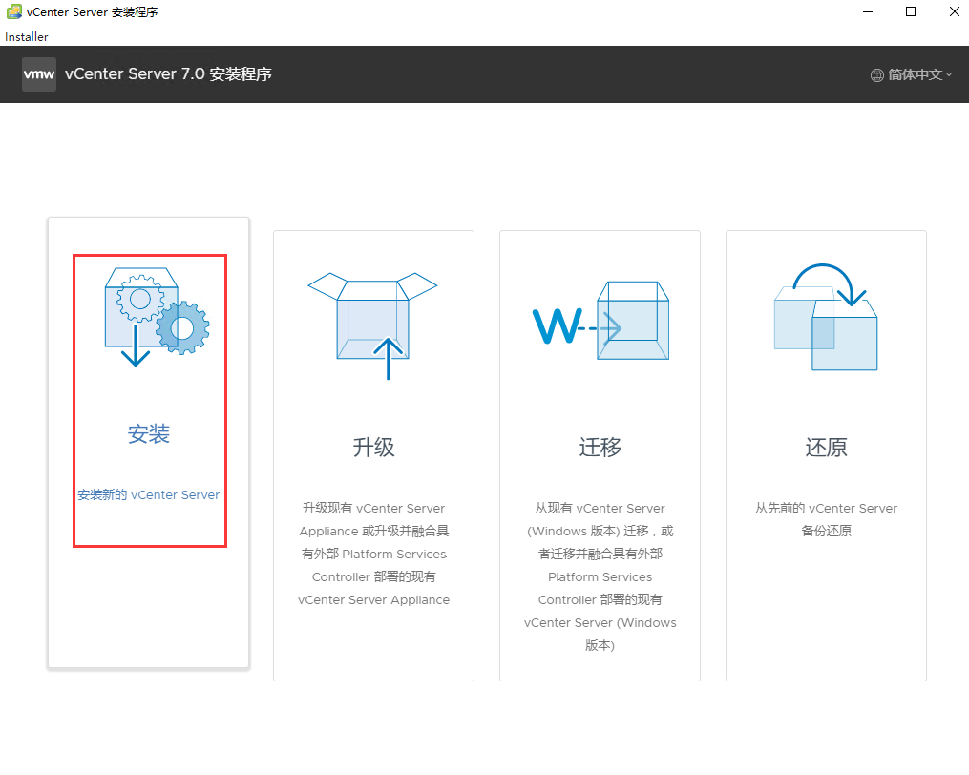Viewport: 969px width, 775px height.
Task: Open the 简体中文 language dropdown
Action: pyautogui.click(x=912, y=74)
